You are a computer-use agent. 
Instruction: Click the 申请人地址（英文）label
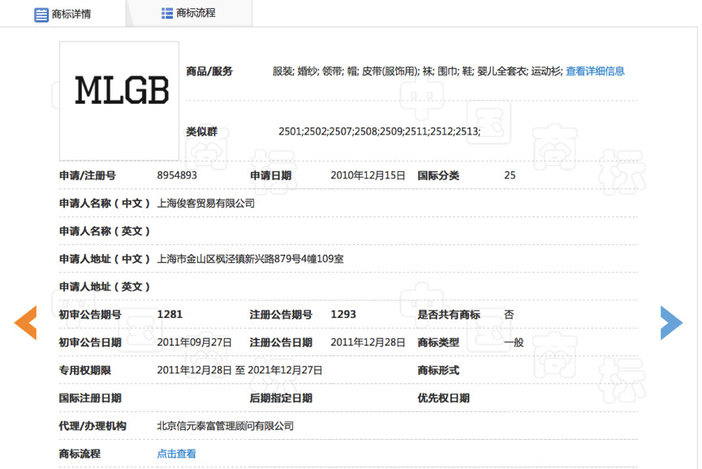(105, 286)
